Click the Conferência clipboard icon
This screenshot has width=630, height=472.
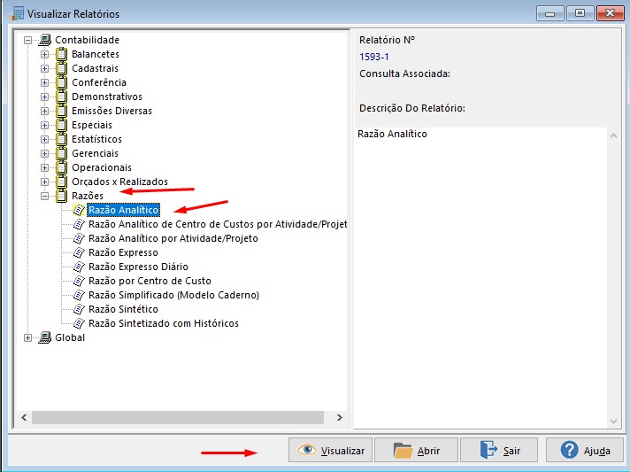tap(61, 82)
